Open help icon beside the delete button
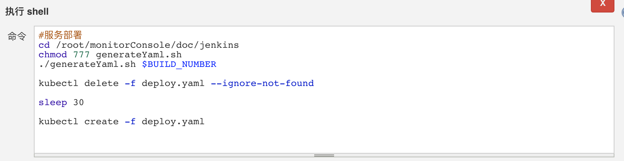 point(623,12)
